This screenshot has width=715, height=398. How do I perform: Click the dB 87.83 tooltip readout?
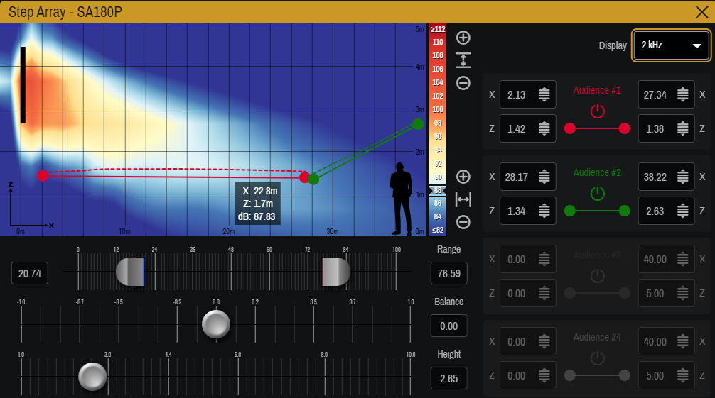coord(257,217)
